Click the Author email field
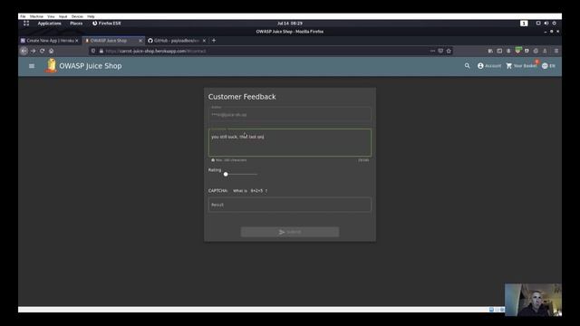This screenshot has height=326, width=580. coord(290,114)
